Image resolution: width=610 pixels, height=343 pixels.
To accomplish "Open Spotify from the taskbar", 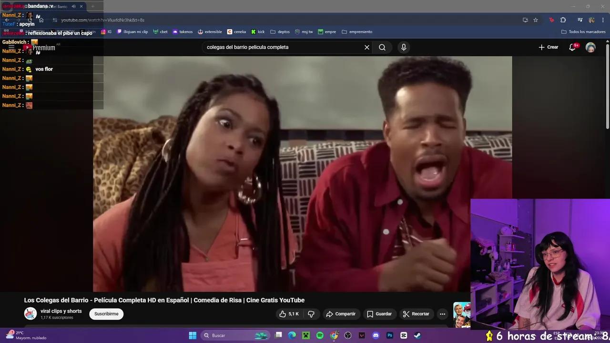I will coord(320,335).
